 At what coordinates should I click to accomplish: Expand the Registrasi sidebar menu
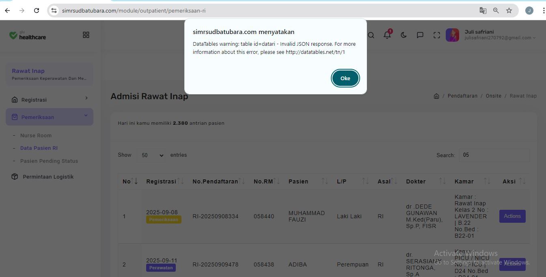(x=50, y=100)
